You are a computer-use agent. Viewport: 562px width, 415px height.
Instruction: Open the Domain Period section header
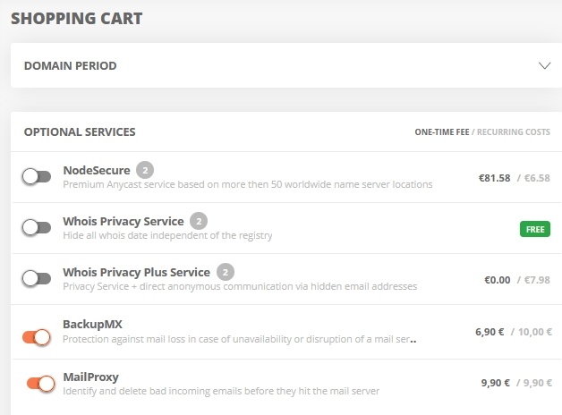[x=286, y=65]
